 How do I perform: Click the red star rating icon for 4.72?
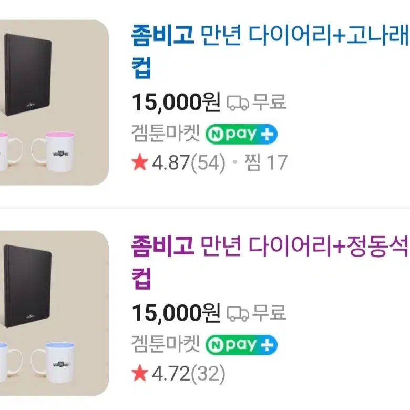140,373
